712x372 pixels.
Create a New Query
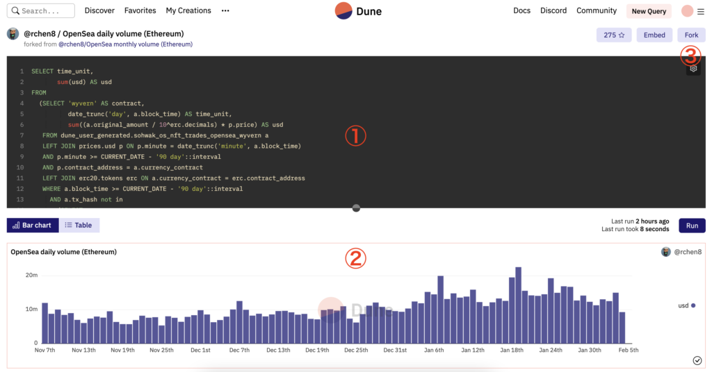tap(648, 11)
